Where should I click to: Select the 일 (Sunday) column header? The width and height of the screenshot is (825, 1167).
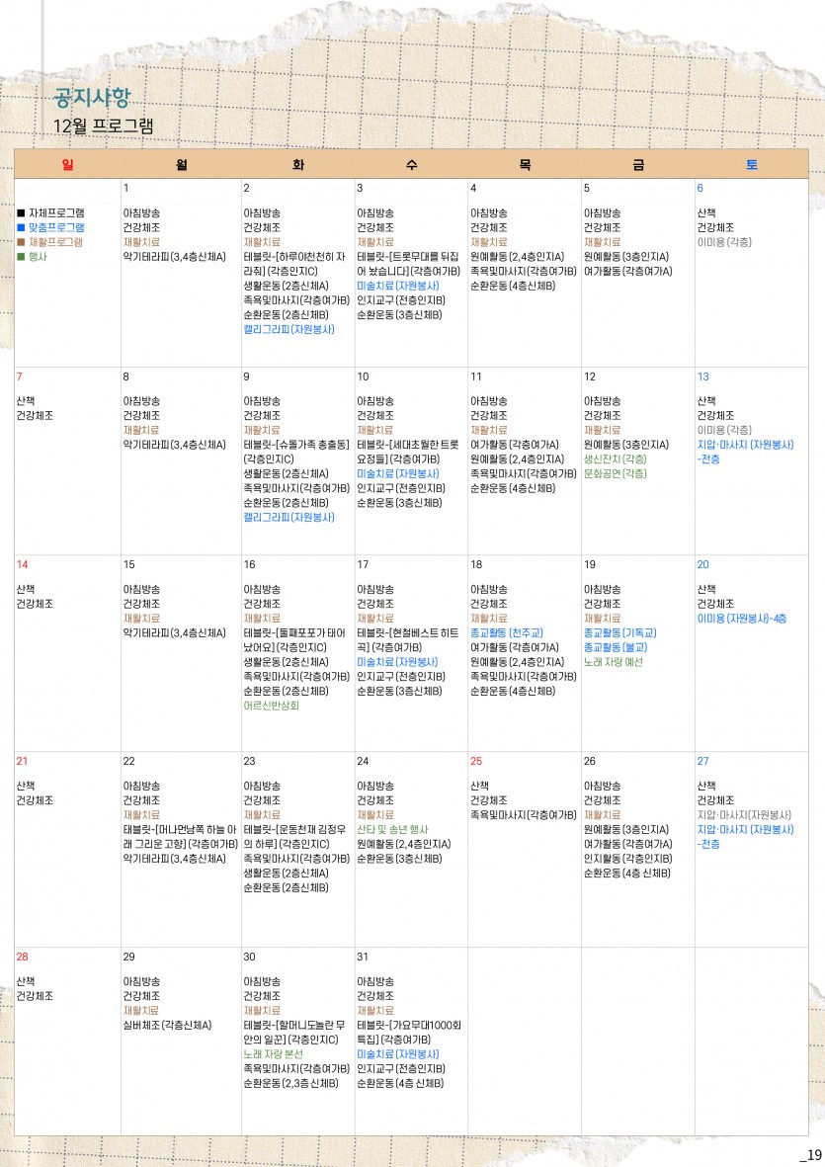click(67, 164)
